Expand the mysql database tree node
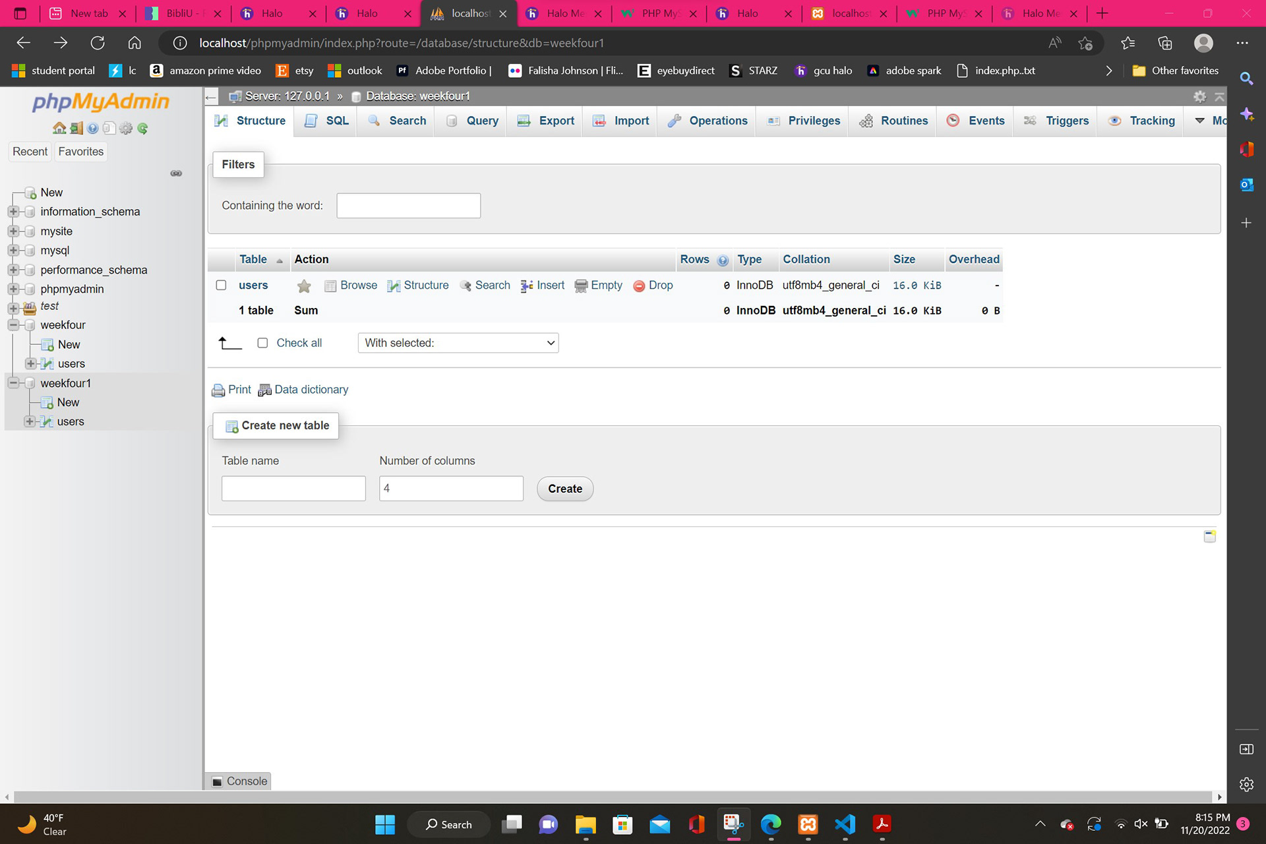 (13, 251)
